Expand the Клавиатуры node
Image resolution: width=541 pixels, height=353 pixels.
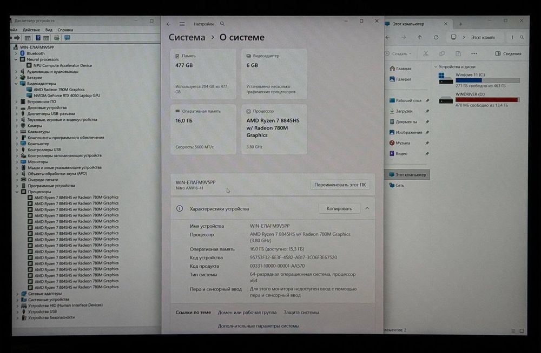(16, 132)
